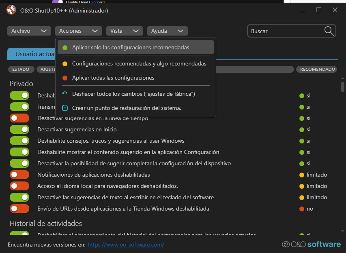Open the Ayuda dropdown menu
Image resolution: width=346 pixels, height=253 pixels.
click(167, 31)
